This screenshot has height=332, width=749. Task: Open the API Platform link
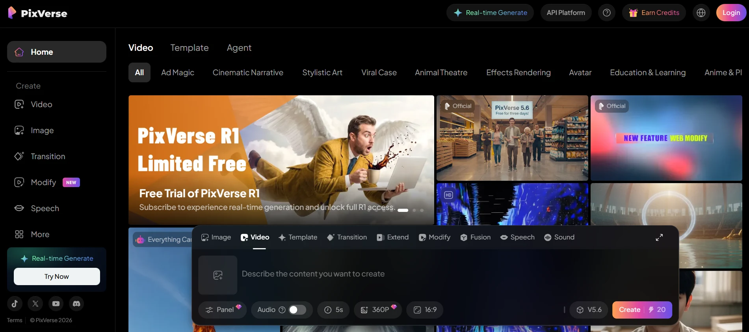[566, 13]
